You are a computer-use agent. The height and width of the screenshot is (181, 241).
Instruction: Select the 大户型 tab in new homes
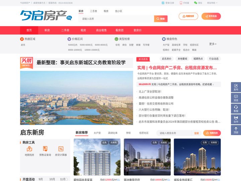coord(97,133)
